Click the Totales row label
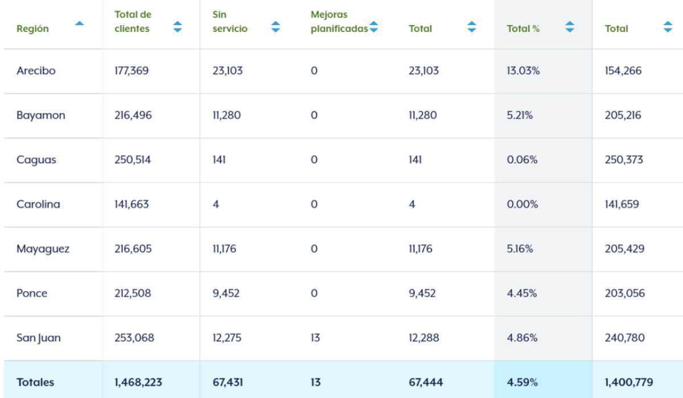683x398 pixels. [35, 382]
